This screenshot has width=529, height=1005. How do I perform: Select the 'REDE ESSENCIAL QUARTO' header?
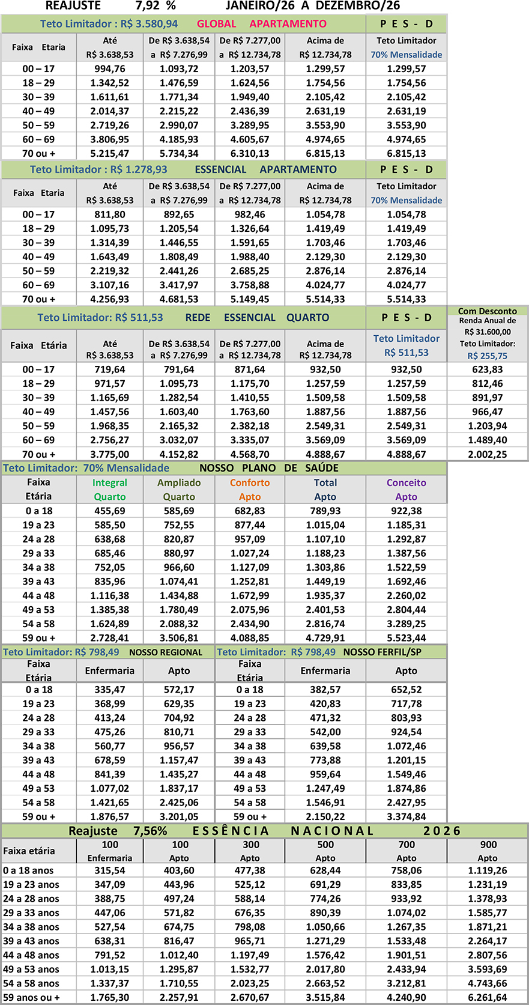coord(257,317)
